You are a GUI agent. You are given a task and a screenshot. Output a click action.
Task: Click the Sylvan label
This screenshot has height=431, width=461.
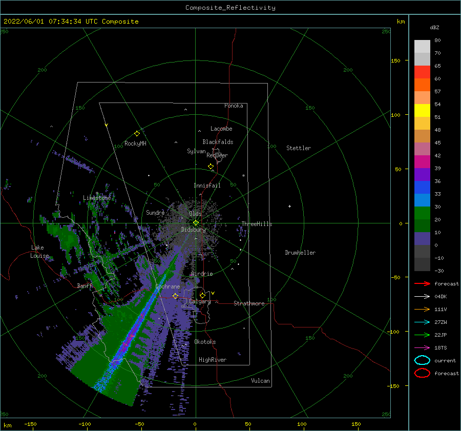[x=196, y=151]
